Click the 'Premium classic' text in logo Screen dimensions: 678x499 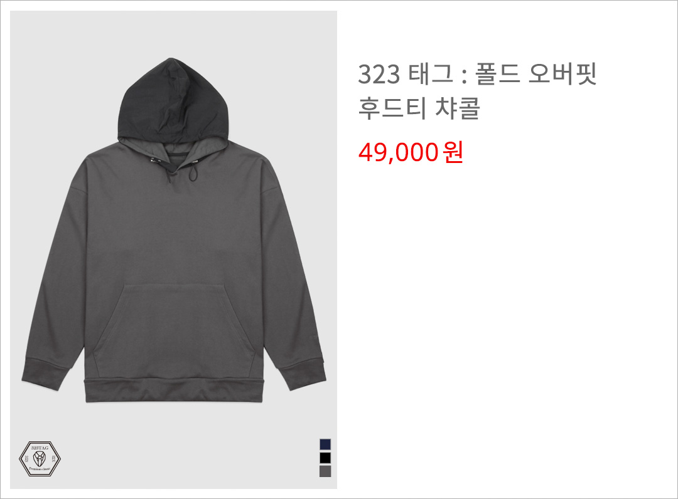(40, 469)
